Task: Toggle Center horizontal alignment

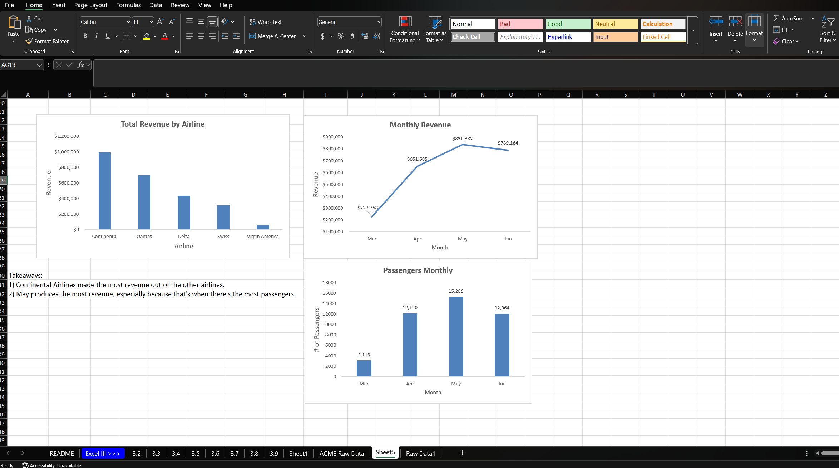Action: click(201, 36)
